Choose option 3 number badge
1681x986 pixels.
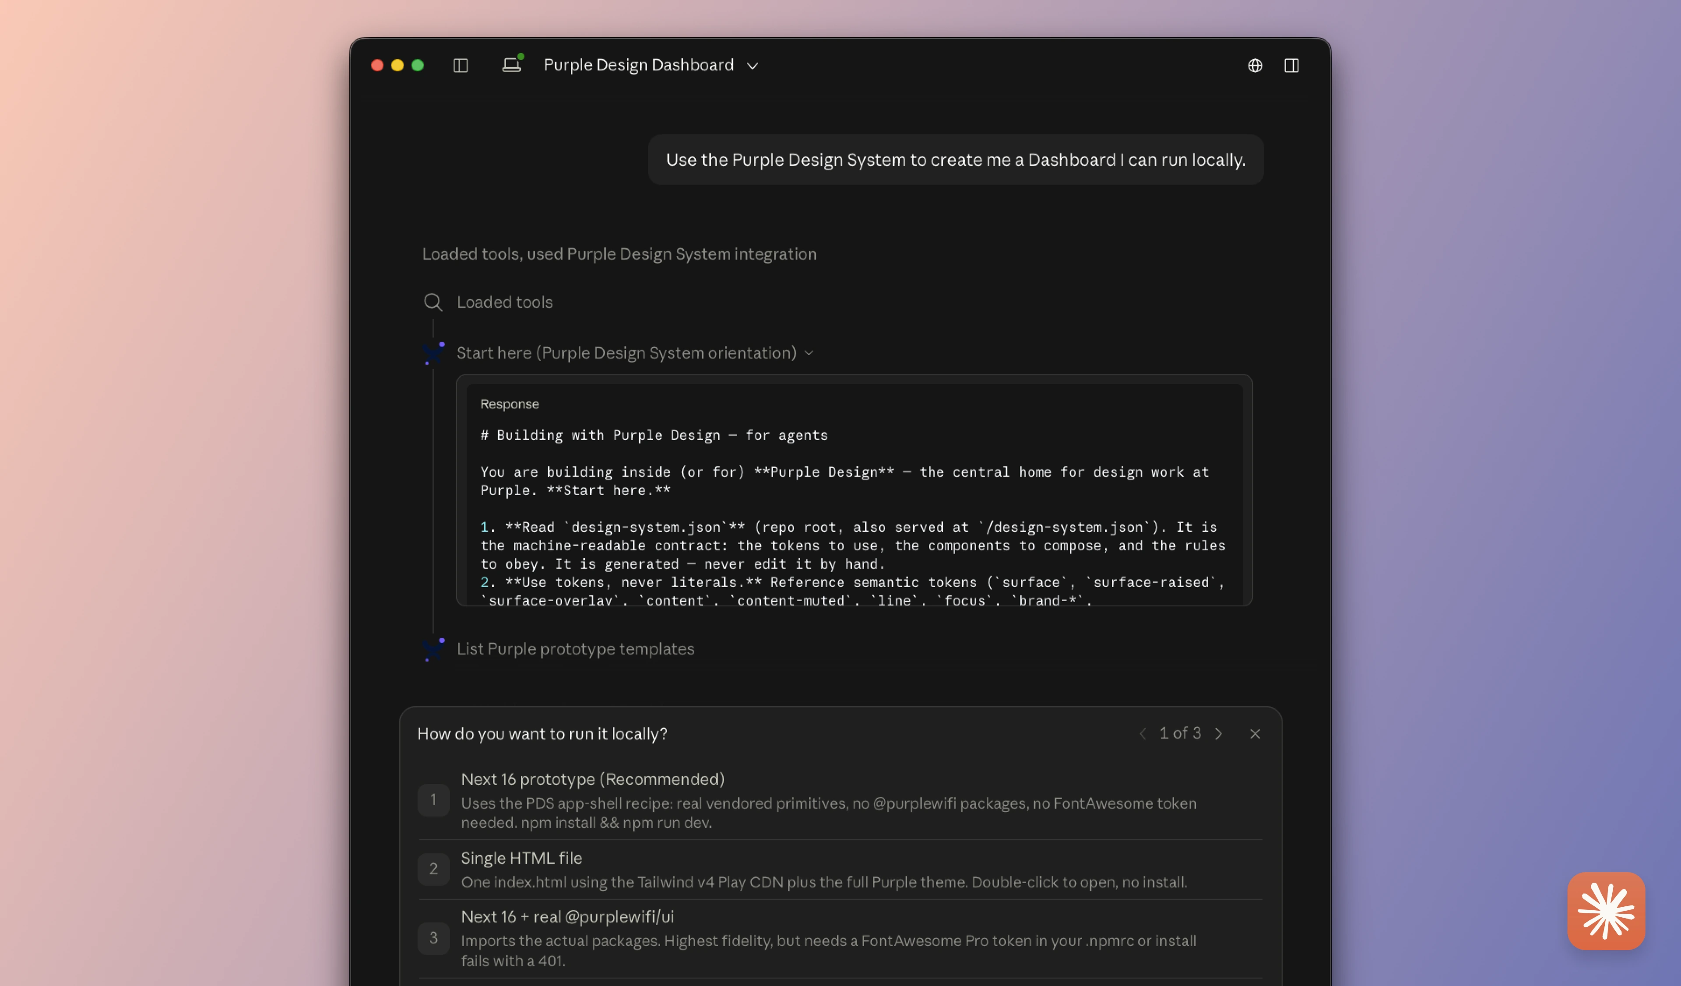(433, 939)
